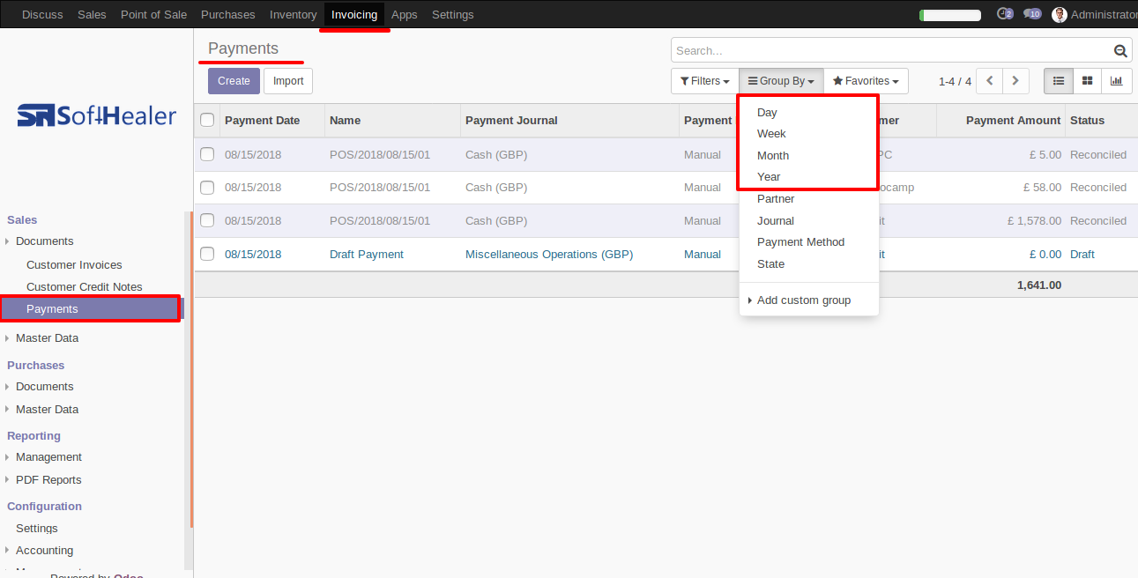Screen dimensions: 1138x578
Task: Go to previous page of records
Action: [x=990, y=81]
